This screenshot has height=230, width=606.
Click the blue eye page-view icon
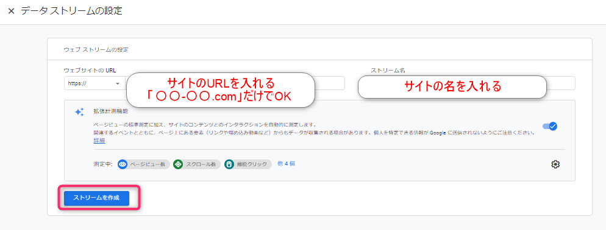pos(123,164)
